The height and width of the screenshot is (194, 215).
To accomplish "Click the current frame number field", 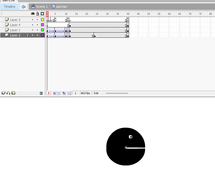I will click(76, 93).
